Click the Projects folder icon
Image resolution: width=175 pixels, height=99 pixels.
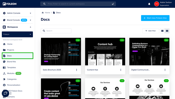pyautogui.click(x=4, y=50)
